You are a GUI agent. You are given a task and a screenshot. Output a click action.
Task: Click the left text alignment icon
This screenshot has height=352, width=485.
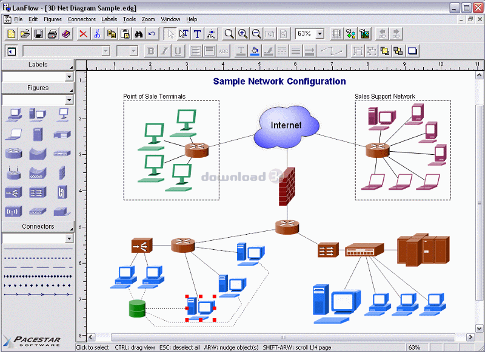click(196, 51)
